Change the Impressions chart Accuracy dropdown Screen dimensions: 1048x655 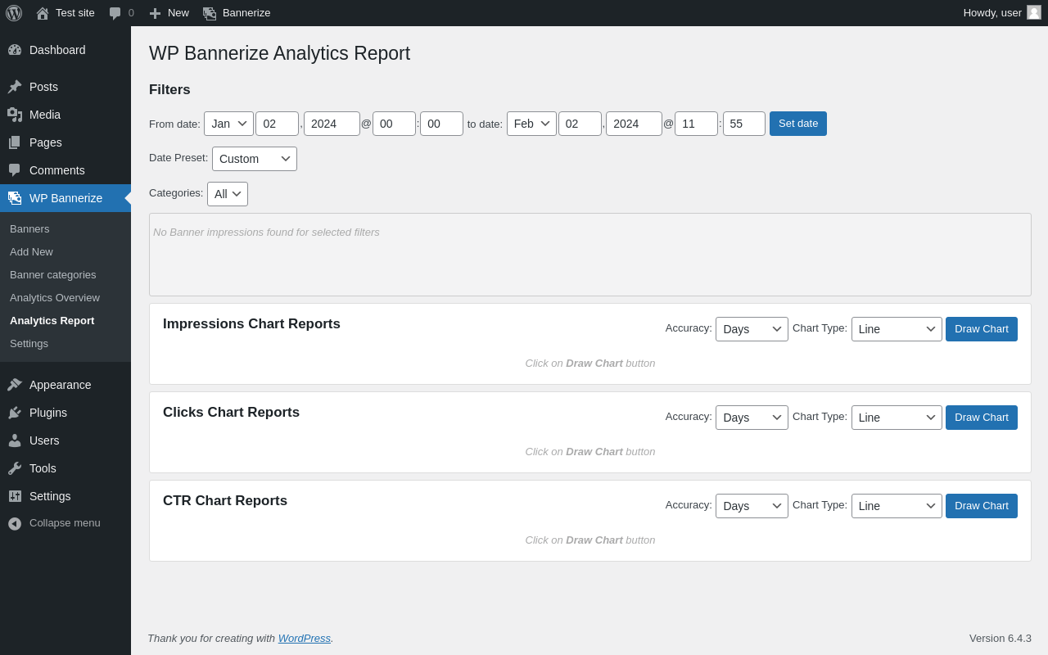point(752,329)
